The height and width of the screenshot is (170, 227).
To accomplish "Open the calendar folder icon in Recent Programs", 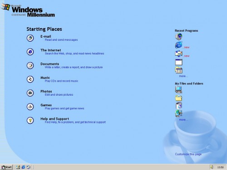I will [179, 70].
